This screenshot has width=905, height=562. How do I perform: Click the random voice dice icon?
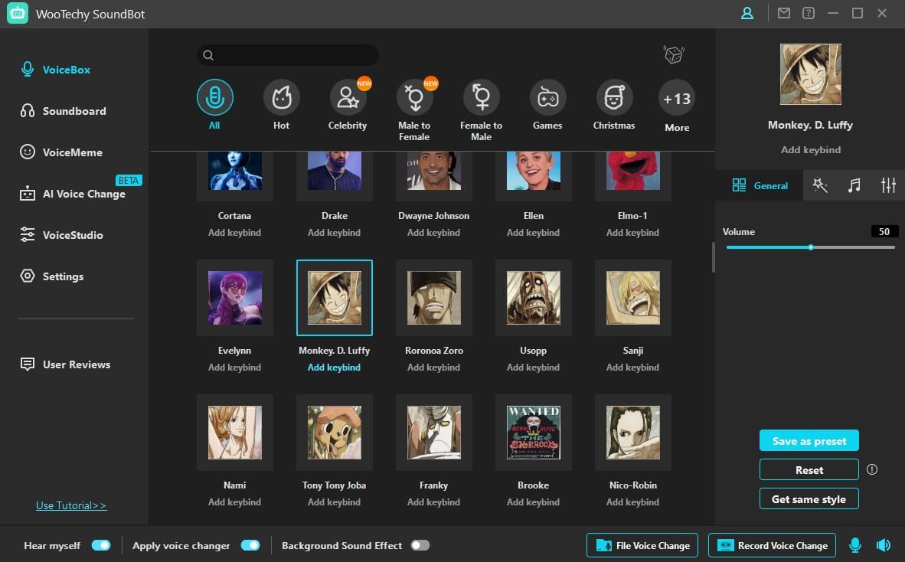673,54
